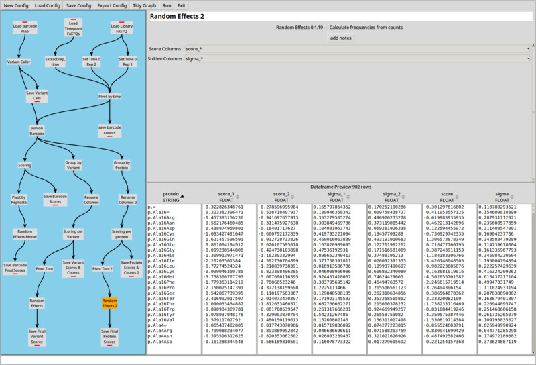Screen dimensions: 536x365
Task: Click the Exit toolbar button
Action: (182, 5)
